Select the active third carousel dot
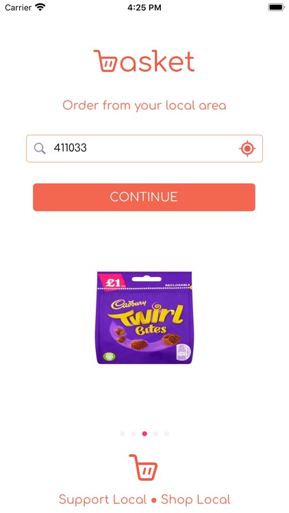Image resolution: width=289 pixels, height=513 pixels. (144, 434)
